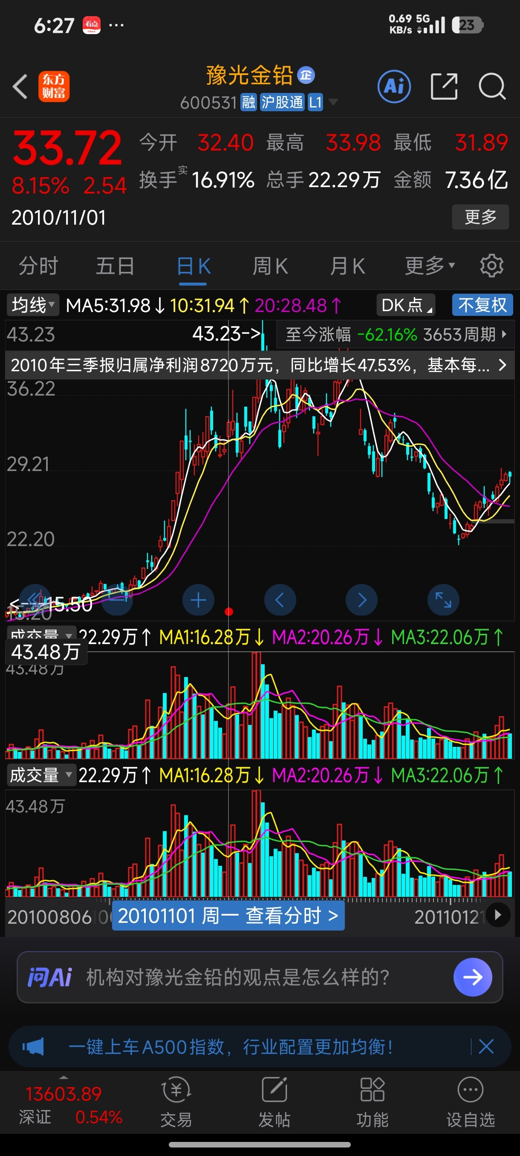Open 更多 chart period dropdown
520x1156 pixels.
(x=429, y=266)
